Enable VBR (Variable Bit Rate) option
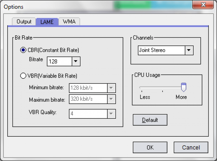Screen dimensions: 217x161 23,76
